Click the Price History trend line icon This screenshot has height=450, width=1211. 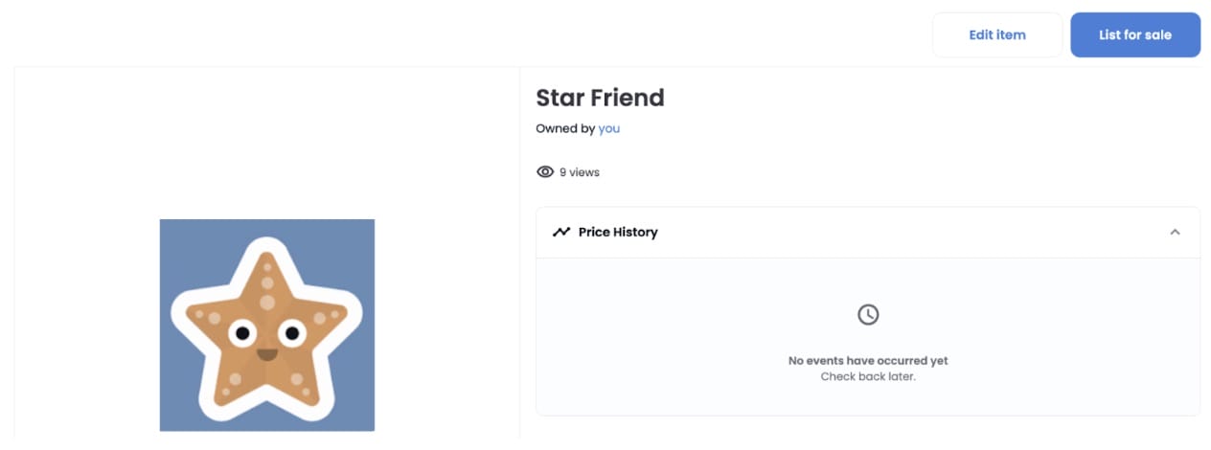coord(561,232)
